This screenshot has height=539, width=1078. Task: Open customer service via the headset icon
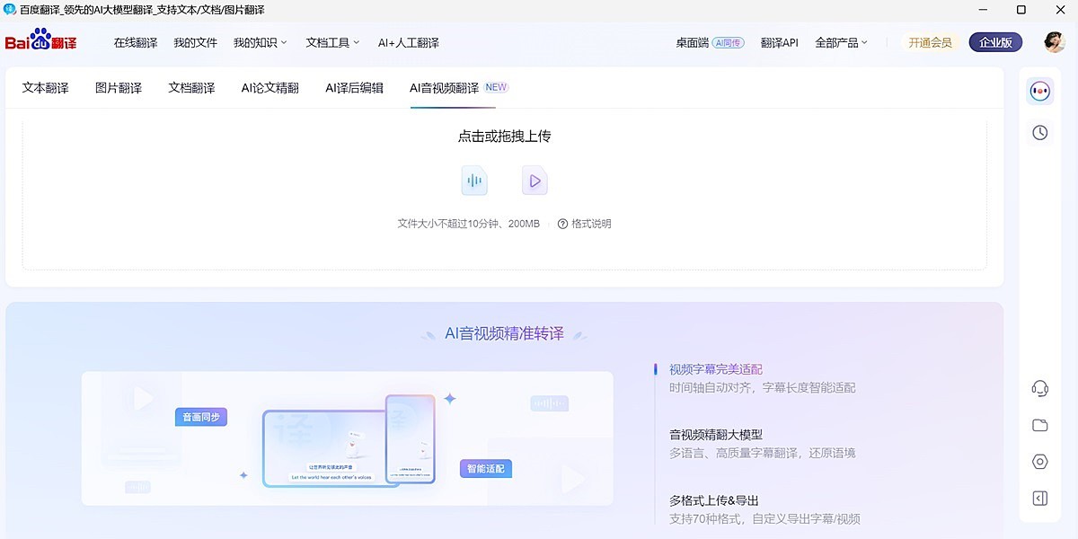(x=1039, y=388)
